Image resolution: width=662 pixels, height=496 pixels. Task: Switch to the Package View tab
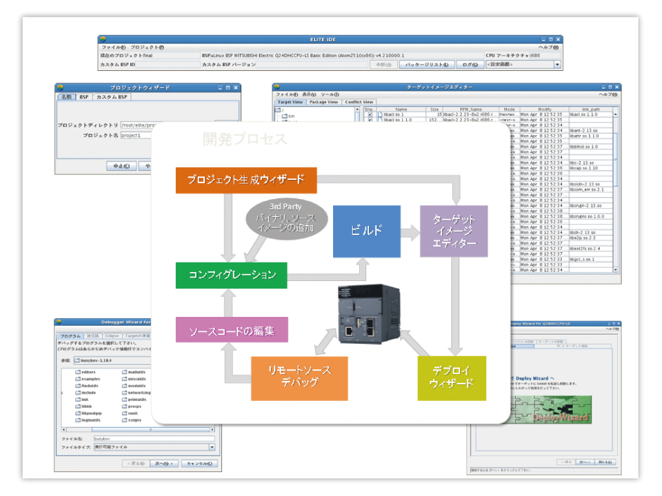click(323, 102)
